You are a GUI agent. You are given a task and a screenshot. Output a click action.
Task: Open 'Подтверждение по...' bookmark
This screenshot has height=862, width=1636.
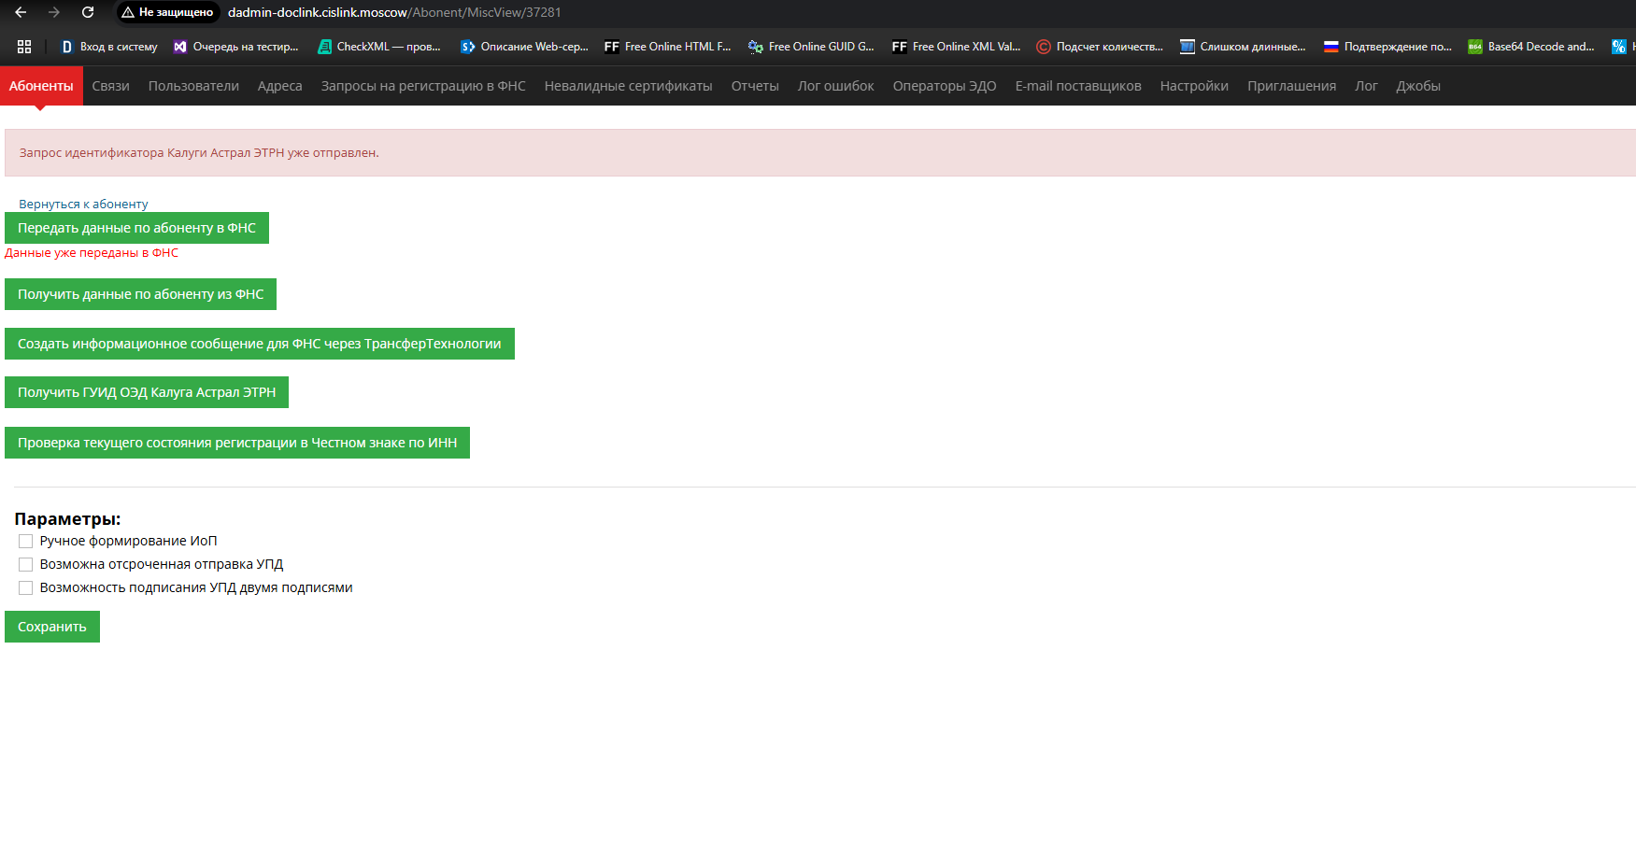tap(1387, 46)
